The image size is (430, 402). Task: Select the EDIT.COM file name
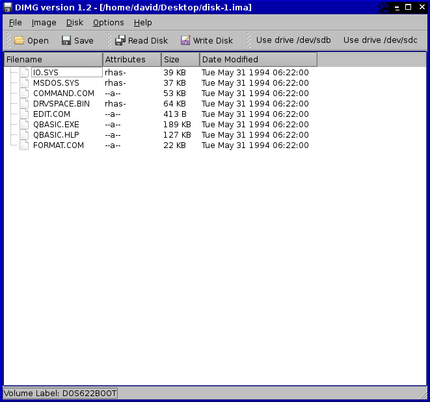coord(51,114)
